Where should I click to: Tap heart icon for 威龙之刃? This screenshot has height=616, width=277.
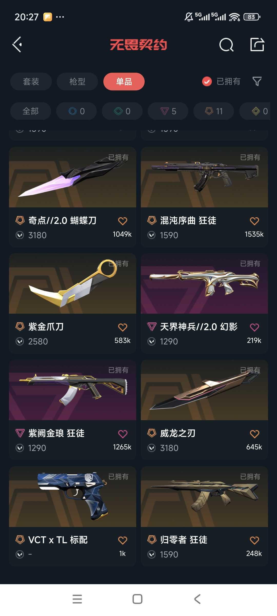[x=254, y=434]
